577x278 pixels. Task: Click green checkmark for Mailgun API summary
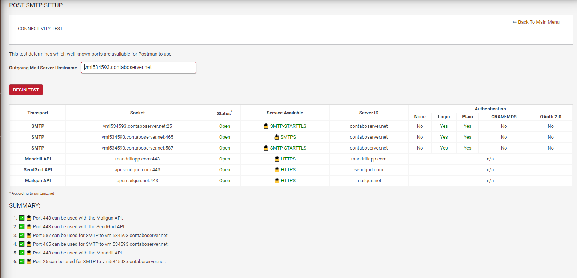22,218
